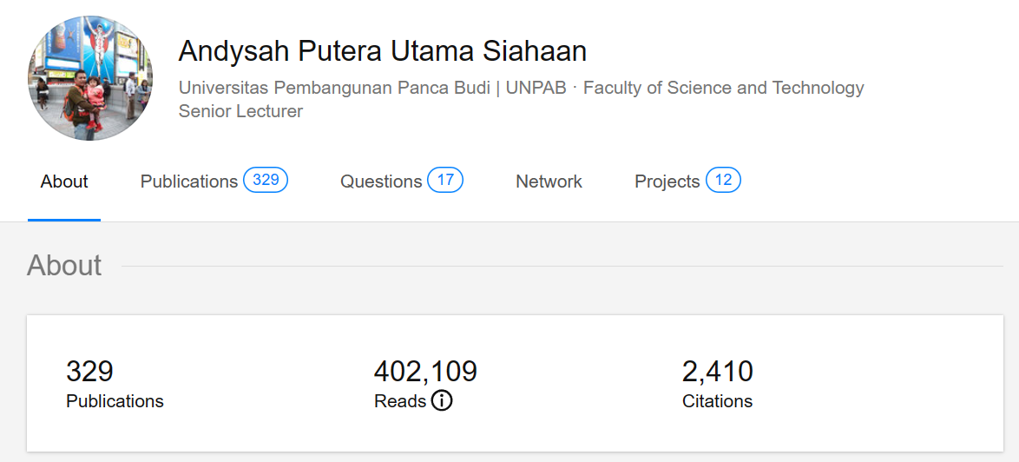
Task: Click the 12 projects count badge
Action: 723,180
